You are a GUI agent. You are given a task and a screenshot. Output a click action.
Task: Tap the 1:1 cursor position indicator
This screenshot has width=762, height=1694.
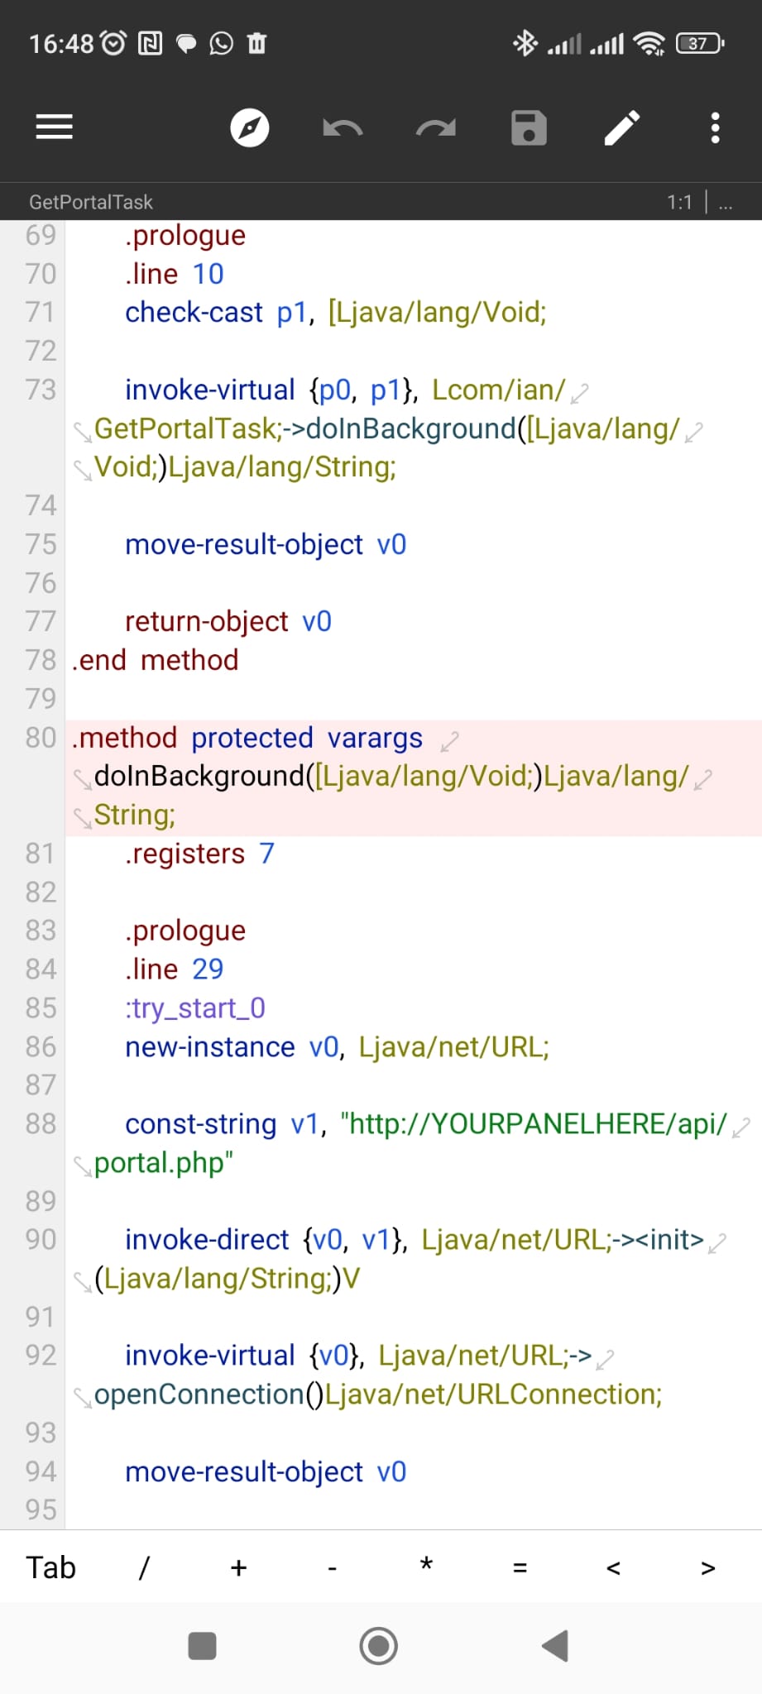click(x=679, y=202)
